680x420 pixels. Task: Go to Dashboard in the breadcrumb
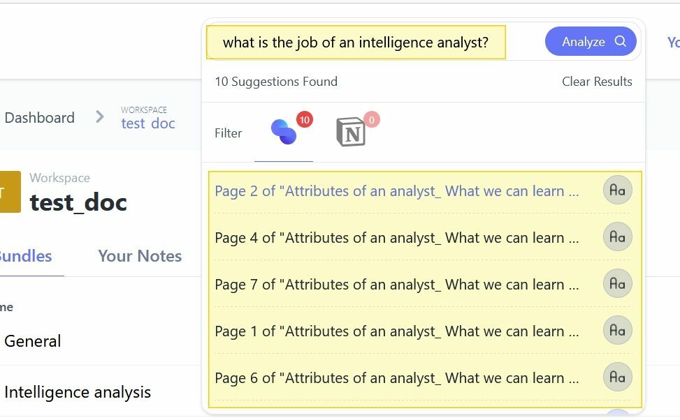(x=39, y=118)
